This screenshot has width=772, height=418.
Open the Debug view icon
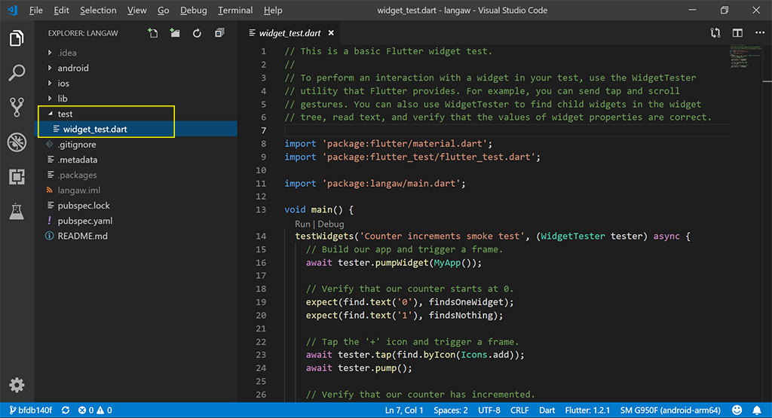17,142
